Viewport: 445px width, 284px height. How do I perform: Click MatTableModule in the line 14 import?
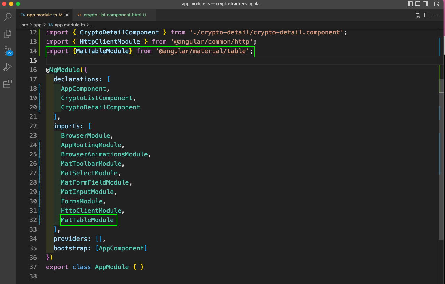click(103, 51)
